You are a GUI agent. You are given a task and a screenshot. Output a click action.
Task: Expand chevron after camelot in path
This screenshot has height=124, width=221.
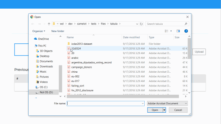point(89,24)
